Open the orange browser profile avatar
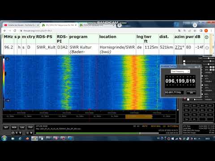 (x=206, y=31)
